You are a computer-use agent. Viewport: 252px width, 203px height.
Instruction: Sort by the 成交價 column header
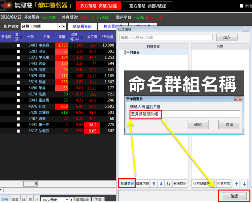(92, 37)
